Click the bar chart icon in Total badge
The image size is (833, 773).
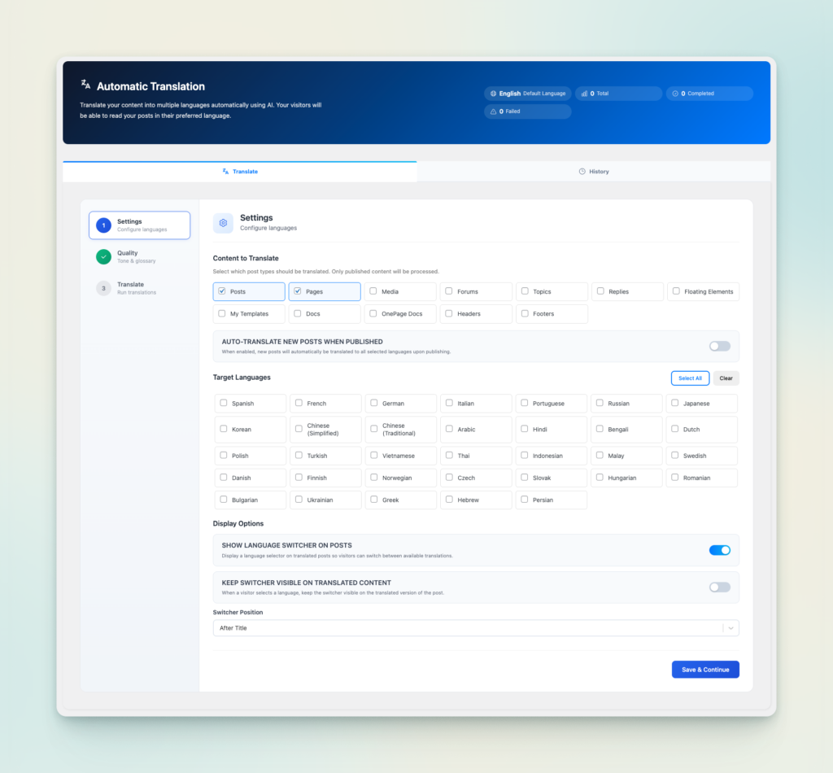tap(584, 94)
